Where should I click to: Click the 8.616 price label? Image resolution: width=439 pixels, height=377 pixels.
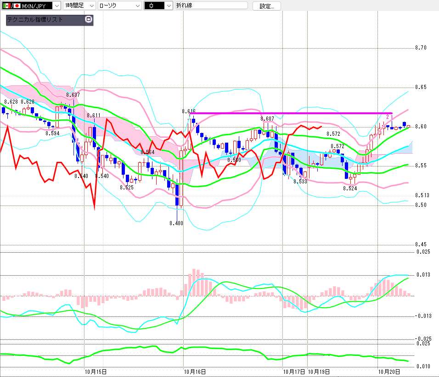coord(189,111)
